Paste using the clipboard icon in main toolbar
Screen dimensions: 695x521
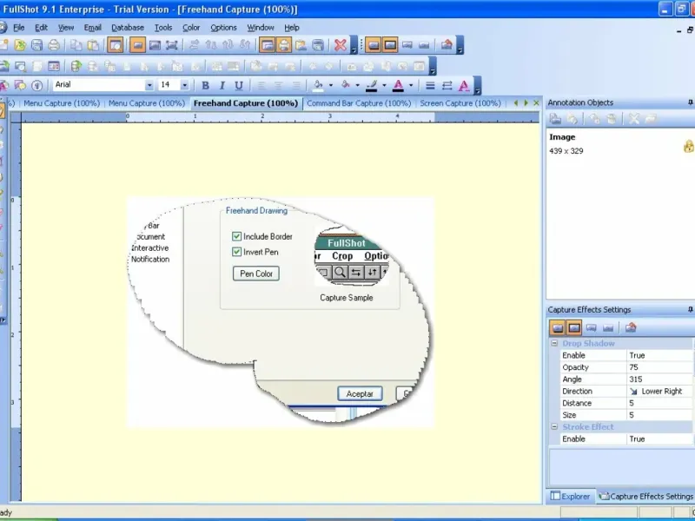(93, 45)
